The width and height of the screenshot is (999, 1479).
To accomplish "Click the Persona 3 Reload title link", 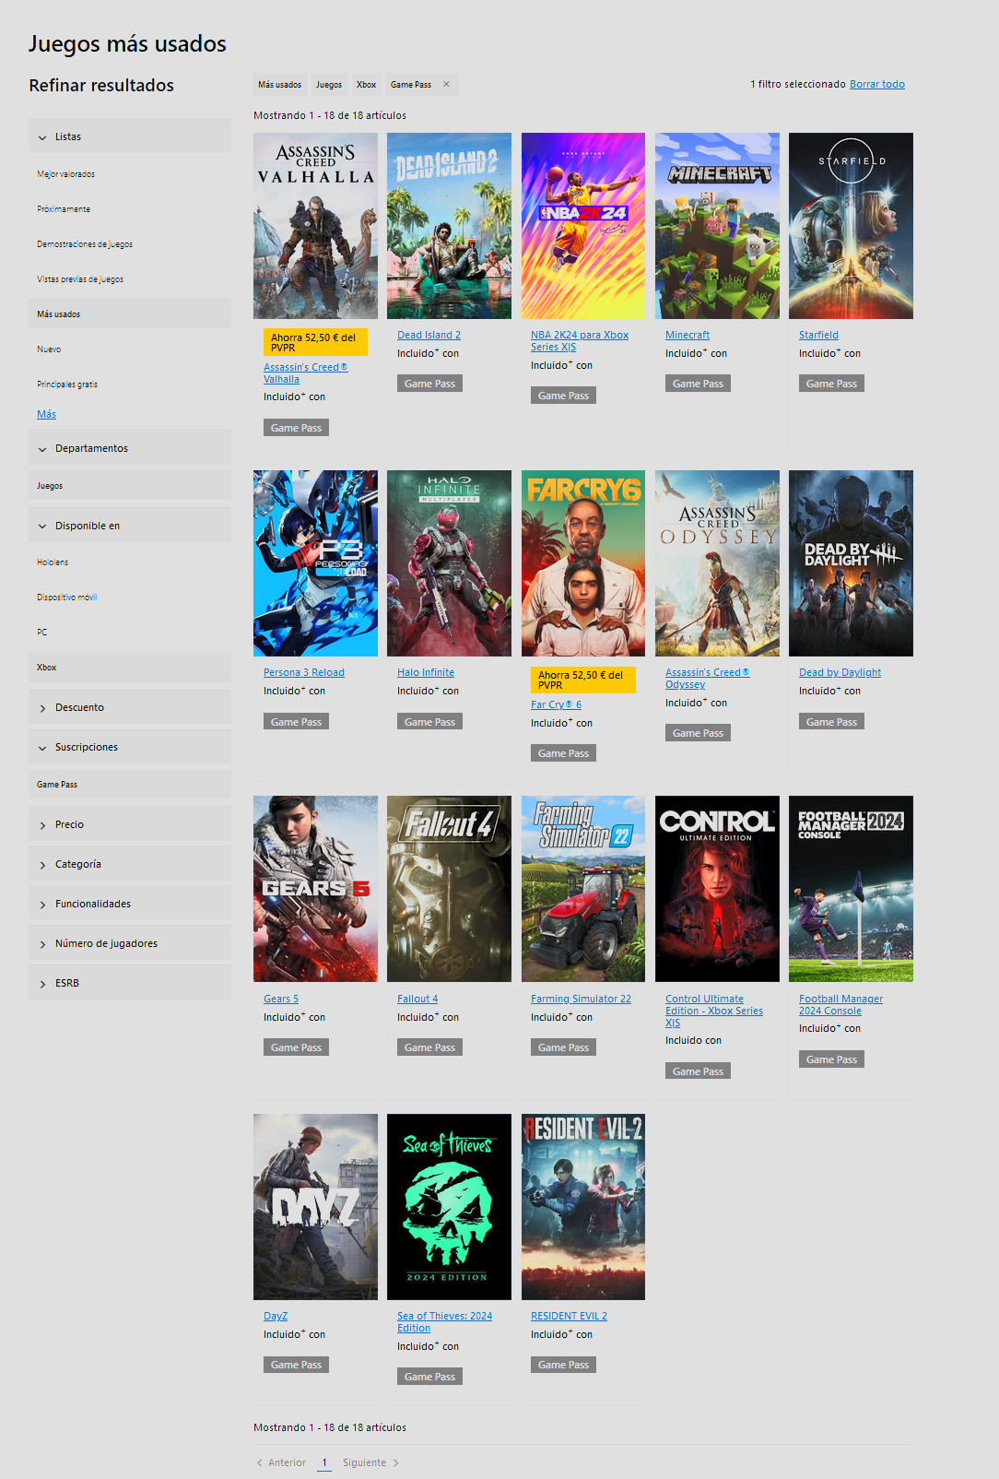I will [304, 672].
